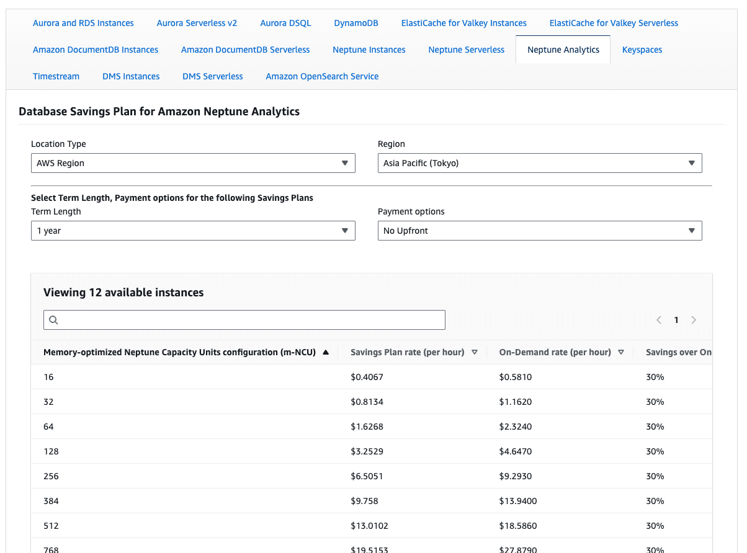This screenshot has height=553, width=747.
Task: Open the Payment options dropdown
Action: 540,231
